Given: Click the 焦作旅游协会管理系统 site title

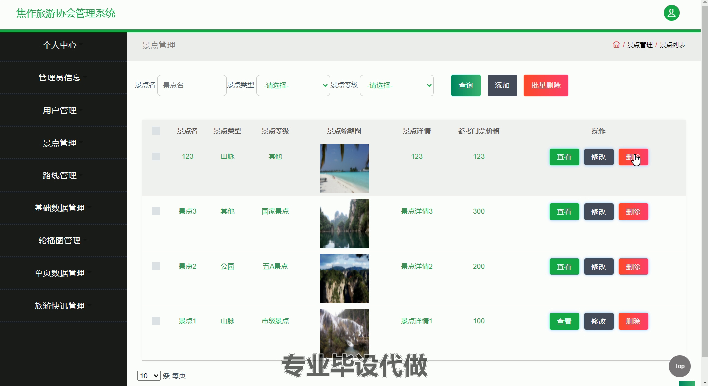Looking at the screenshot, I should pos(66,13).
